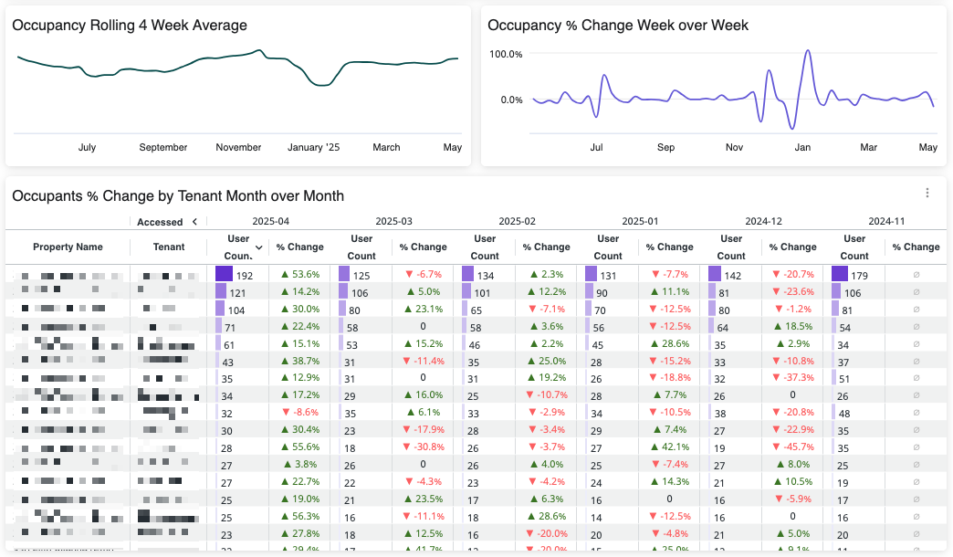The height and width of the screenshot is (557, 953).
Task: Click the purple bar for user count 179
Action: pyautogui.click(x=839, y=274)
